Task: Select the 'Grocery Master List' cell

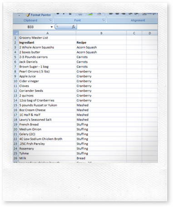Action: tap(47, 38)
